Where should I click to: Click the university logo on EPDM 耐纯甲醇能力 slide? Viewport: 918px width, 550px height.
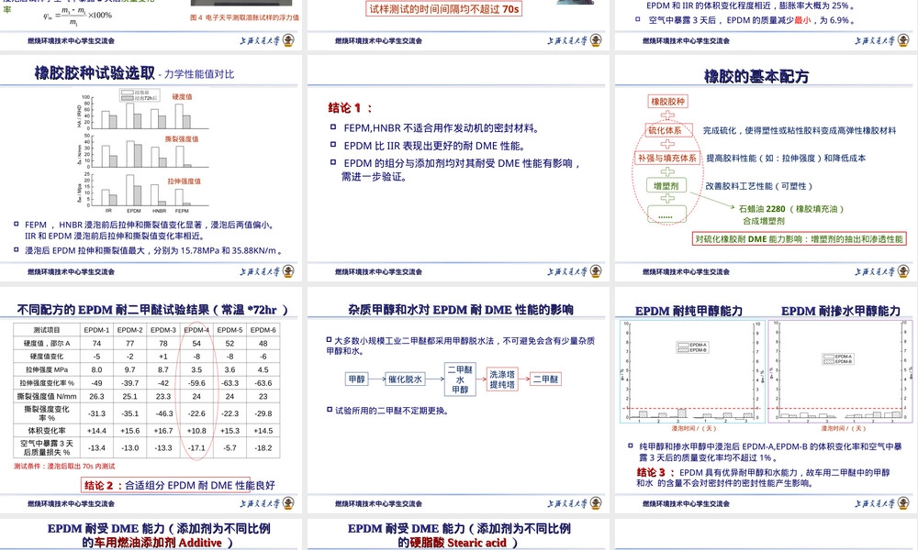coord(903,503)
